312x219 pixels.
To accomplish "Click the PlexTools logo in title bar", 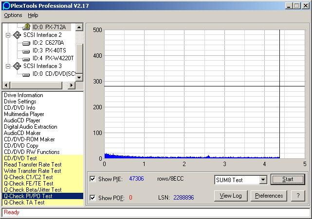I will 6,5.
